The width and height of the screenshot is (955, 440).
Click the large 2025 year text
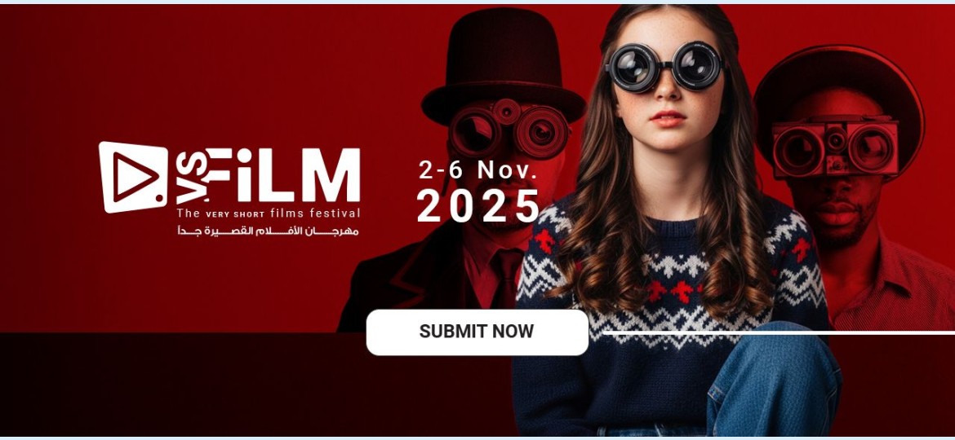[478, 205]
